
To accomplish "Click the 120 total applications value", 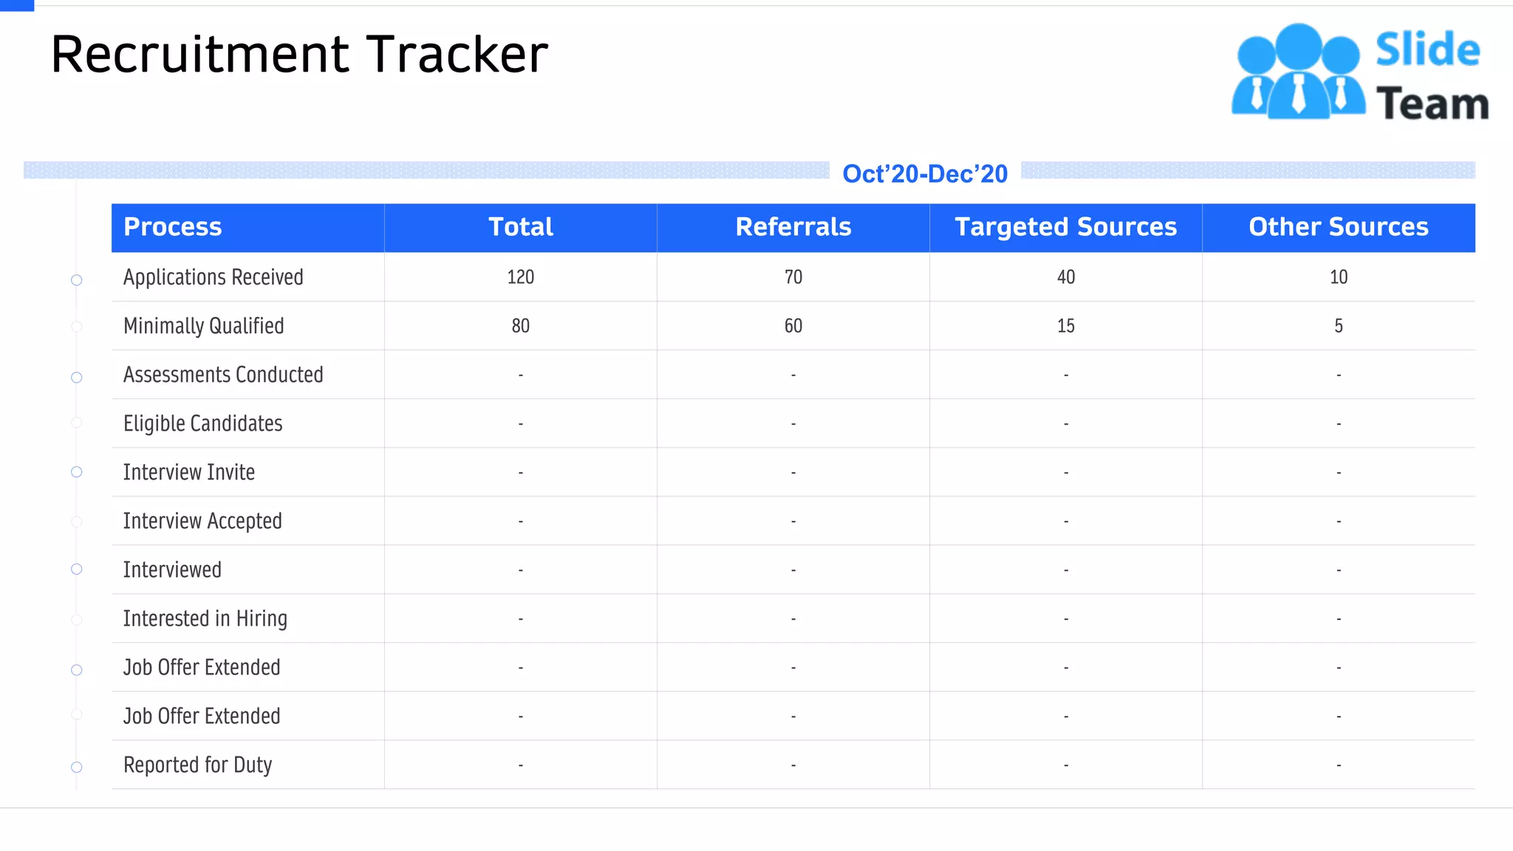I will tap(521, 277).
